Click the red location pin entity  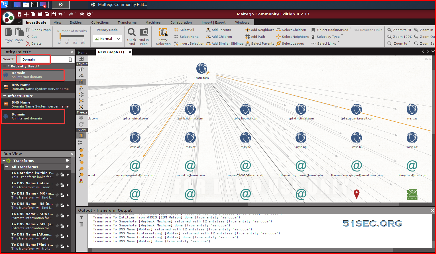click(x=356, y=194)
